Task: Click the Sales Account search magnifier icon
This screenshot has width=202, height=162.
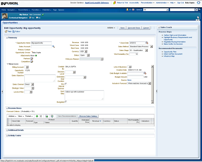Action: [x=54, y=46]
